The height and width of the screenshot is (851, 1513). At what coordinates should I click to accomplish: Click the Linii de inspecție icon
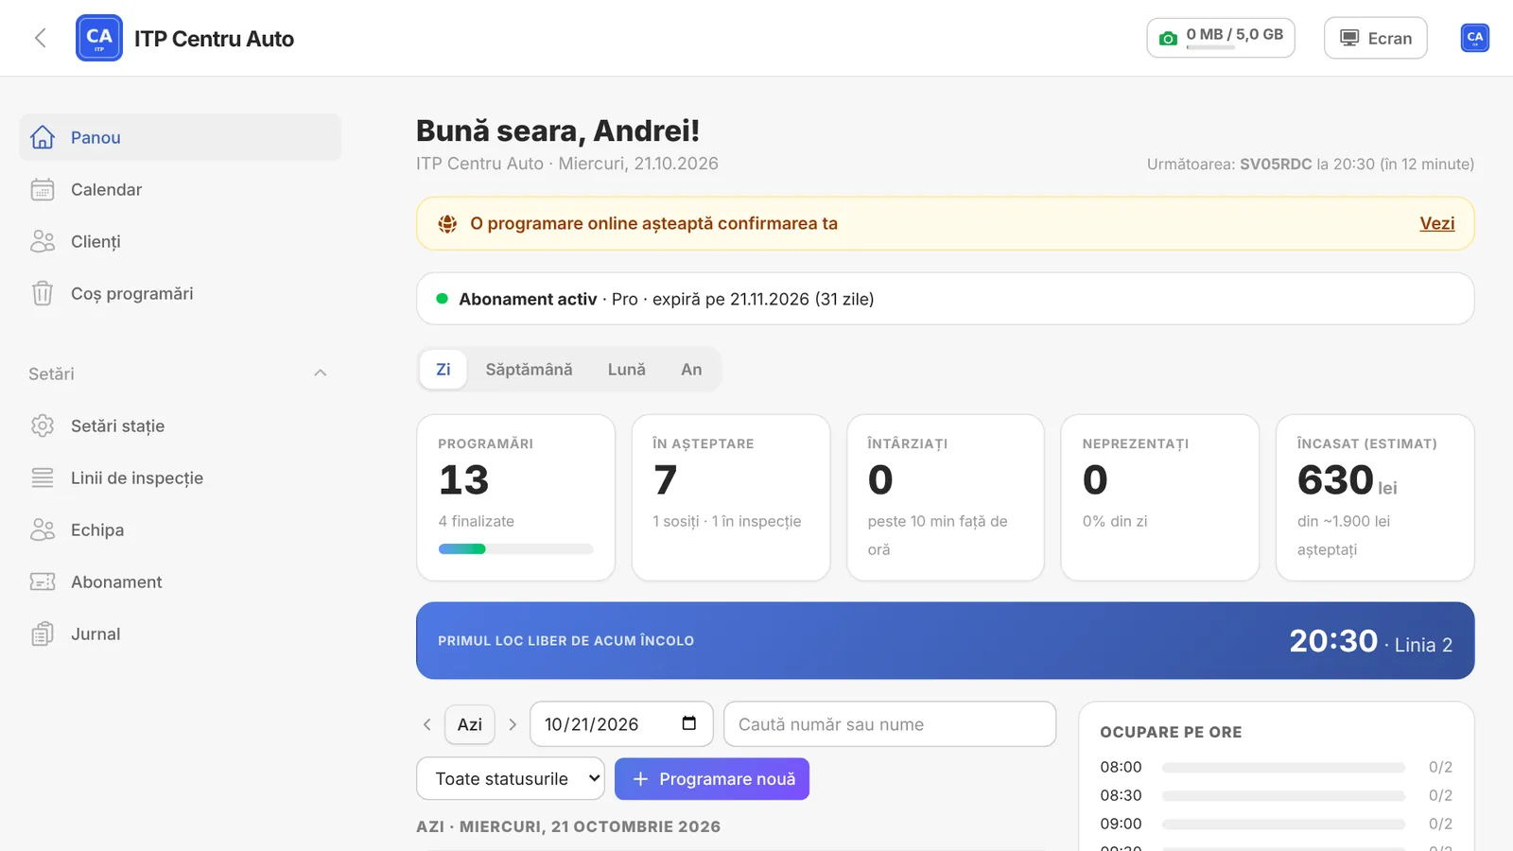click(x=43, y=478)
